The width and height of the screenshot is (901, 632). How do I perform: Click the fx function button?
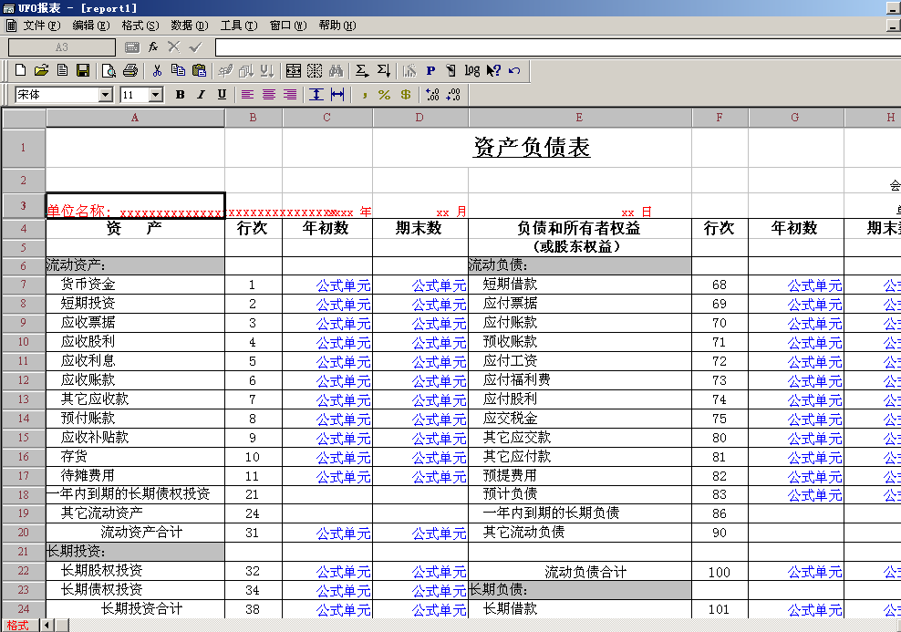tap(153, 47)
